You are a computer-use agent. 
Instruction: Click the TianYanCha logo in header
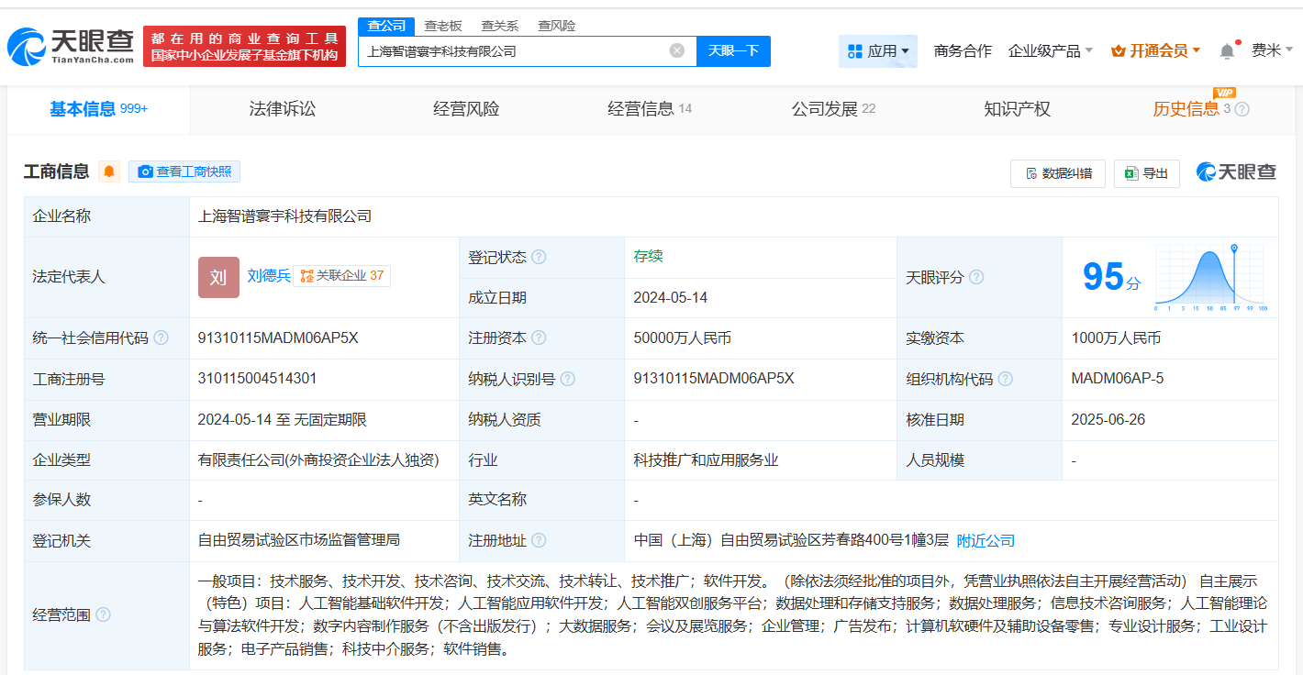coord(72,47)
